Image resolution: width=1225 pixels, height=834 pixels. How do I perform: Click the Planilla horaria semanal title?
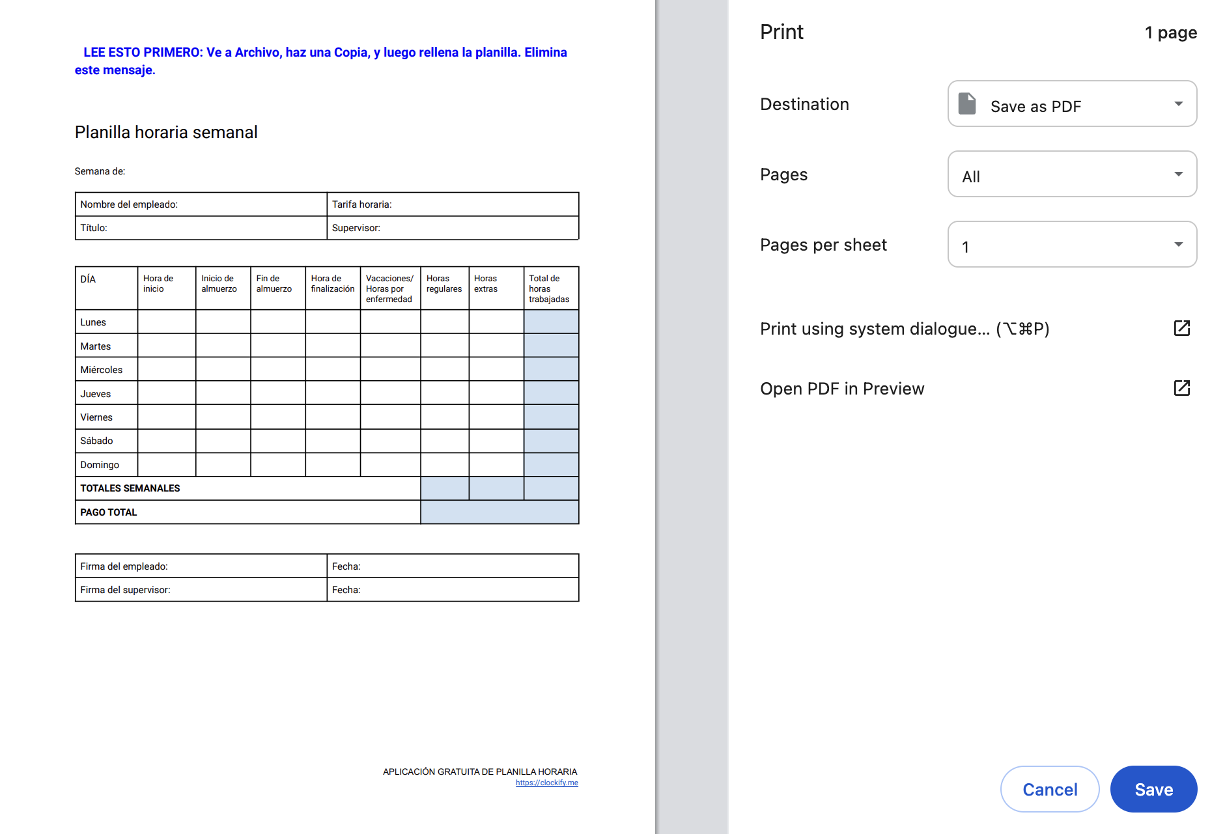166,132
